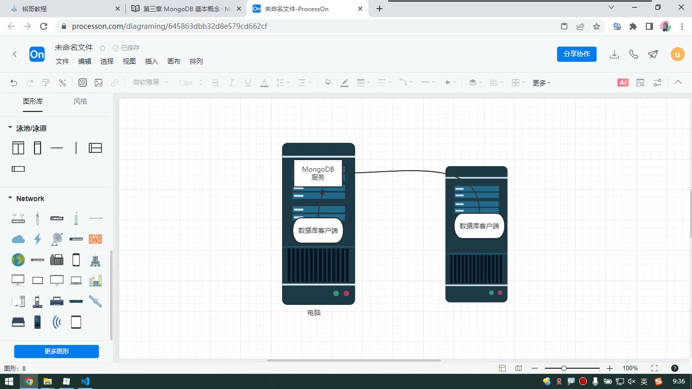Choose the swimlane pool table shape
This screenshot has width=692, height=389.
tap(18, 148)
